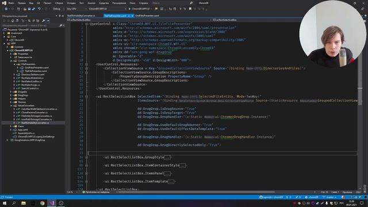Click the Save All toolbar icon
The width and height of the screenshot is (368, 207).
pos(33,9)
